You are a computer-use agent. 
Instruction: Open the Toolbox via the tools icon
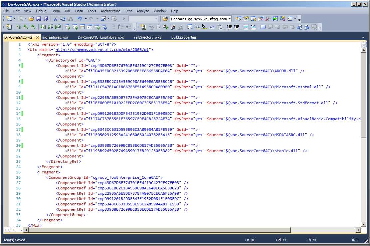click(268, 19)
